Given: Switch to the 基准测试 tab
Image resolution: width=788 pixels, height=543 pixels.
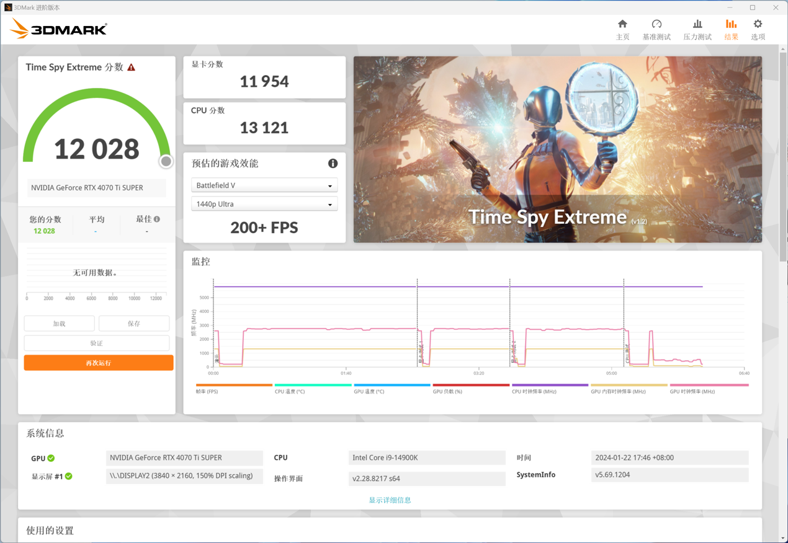Looking at the screenshot, I should [656, 29].
